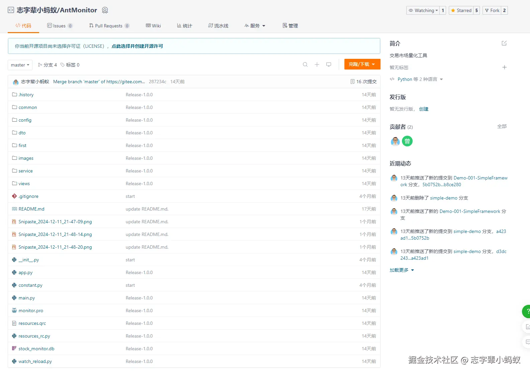The image size is (530, 374).
Task: Open the watch_reload.py file
Action: (x=35, y=361)
